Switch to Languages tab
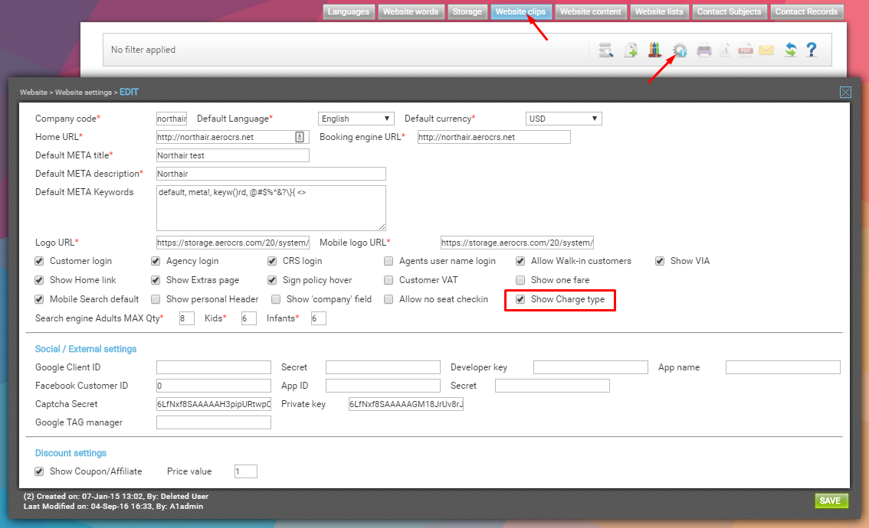This screenshot has height=528, width=869. coord(349,11)
